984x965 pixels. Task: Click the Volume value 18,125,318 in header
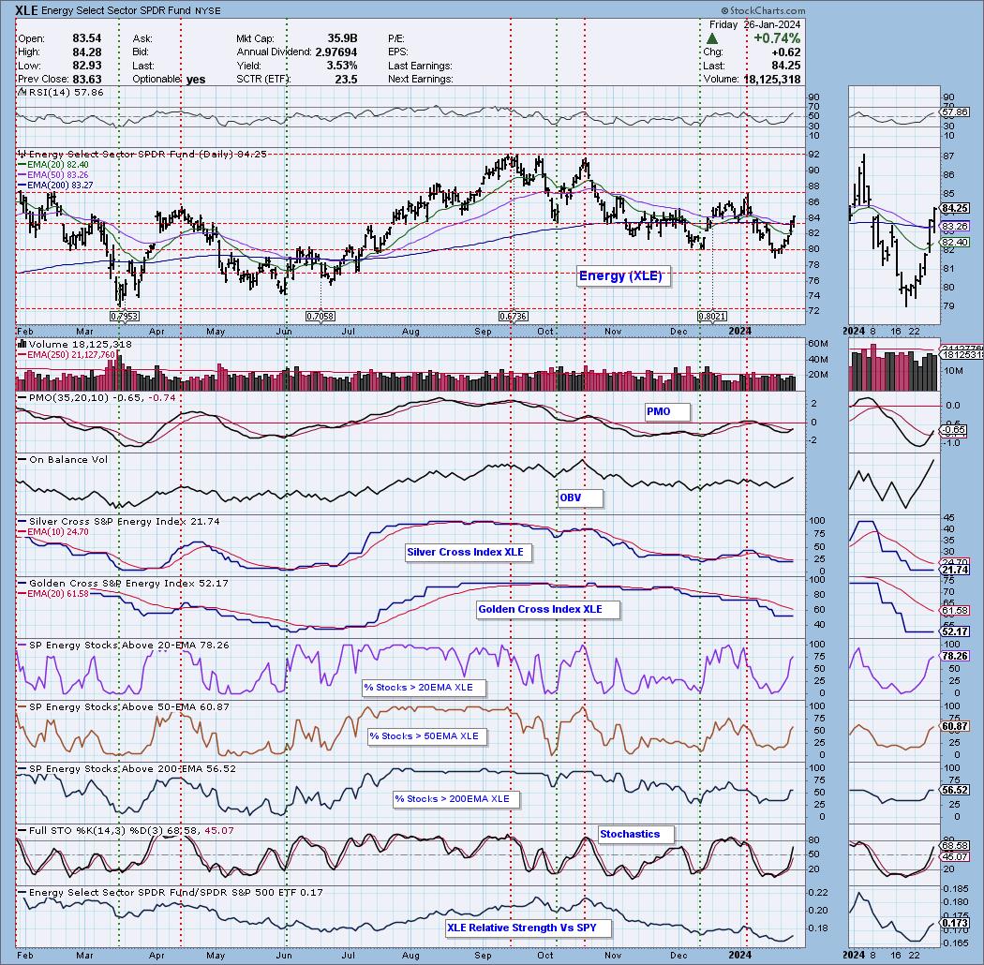coord(772,79)
